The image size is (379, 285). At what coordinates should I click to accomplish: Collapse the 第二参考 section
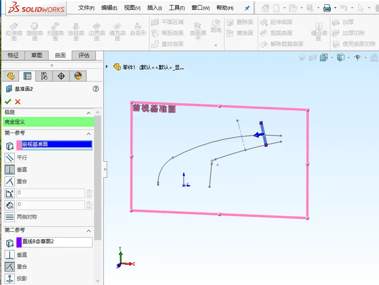(x=89, y=231)
